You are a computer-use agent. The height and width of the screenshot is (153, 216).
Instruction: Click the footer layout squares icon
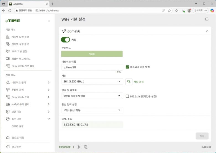[x=206, y=147]
